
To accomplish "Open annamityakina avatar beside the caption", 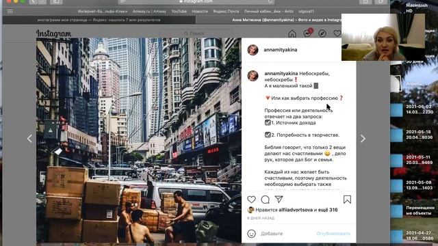I will [253, 76].
